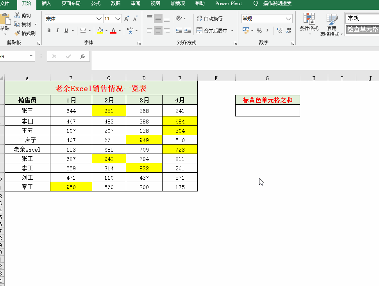
Task: Toggle italic formatting
Action: click(x=57, y=30)
